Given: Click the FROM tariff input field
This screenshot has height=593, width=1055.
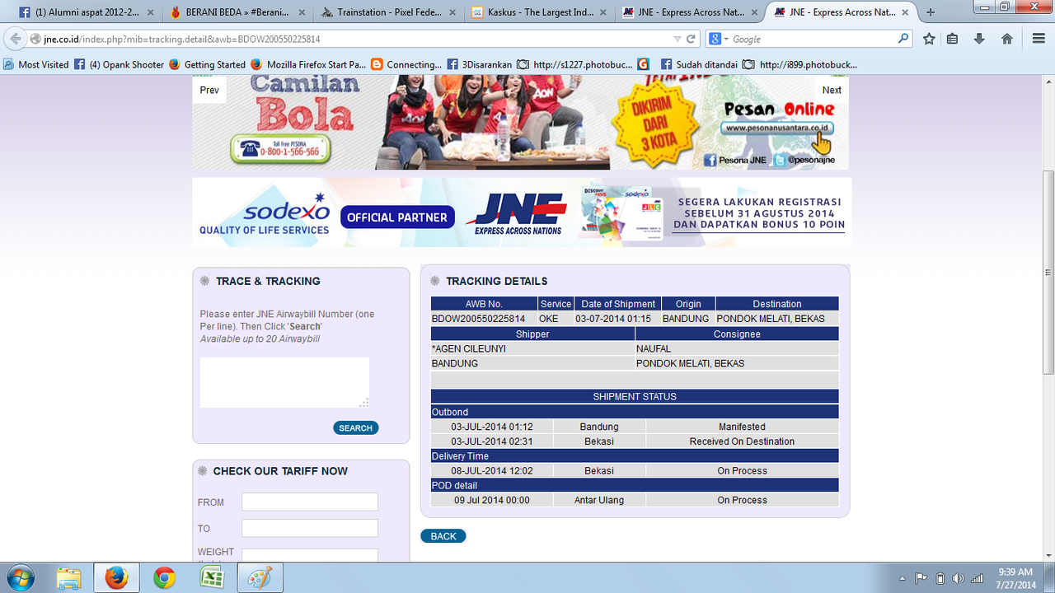Looking at the screenshot, I should [310, 502].
